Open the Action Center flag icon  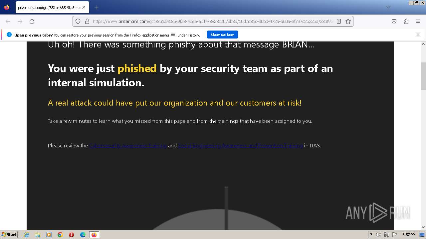click(394, 235)
